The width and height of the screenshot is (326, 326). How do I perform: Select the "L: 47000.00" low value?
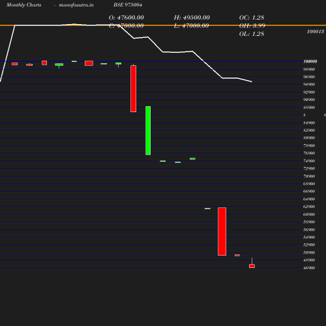point(191,26)
